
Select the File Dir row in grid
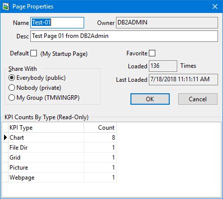60,148
